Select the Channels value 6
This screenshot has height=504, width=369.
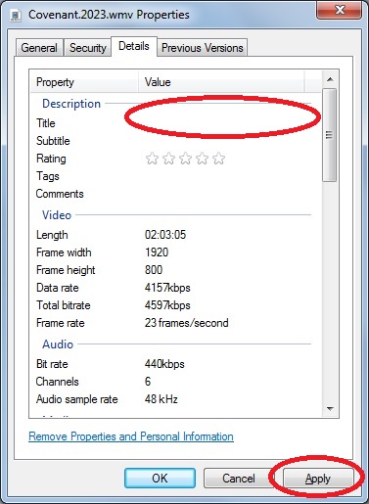click(148, 382)
